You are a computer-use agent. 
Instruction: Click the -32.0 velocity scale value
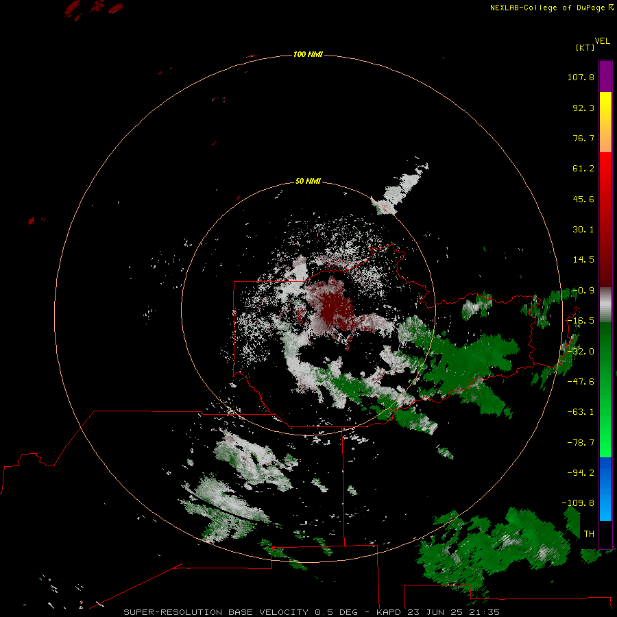(581, 352)
